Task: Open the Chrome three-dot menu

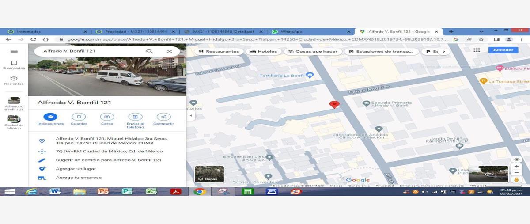Action: 522,39
